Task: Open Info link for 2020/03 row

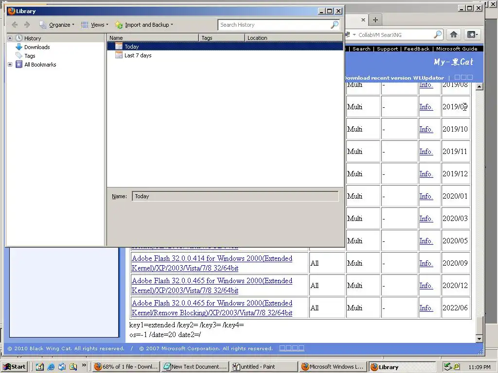Action: [426, 219]
